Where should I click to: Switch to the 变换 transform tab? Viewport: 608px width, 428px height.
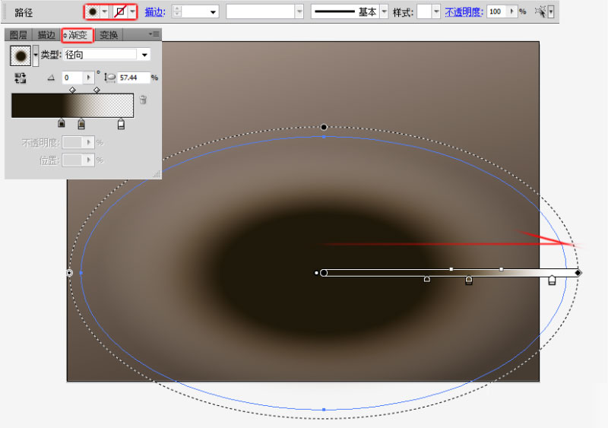(x=109, y=35)
